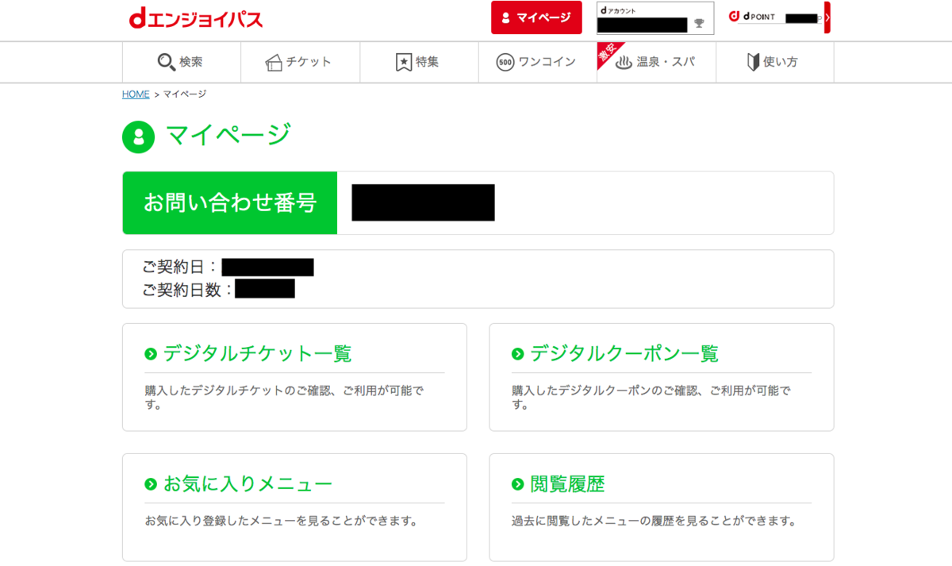Expand the d POINT red arrow
The width and height of the screenshot is (952, 566).
(827, 17)
